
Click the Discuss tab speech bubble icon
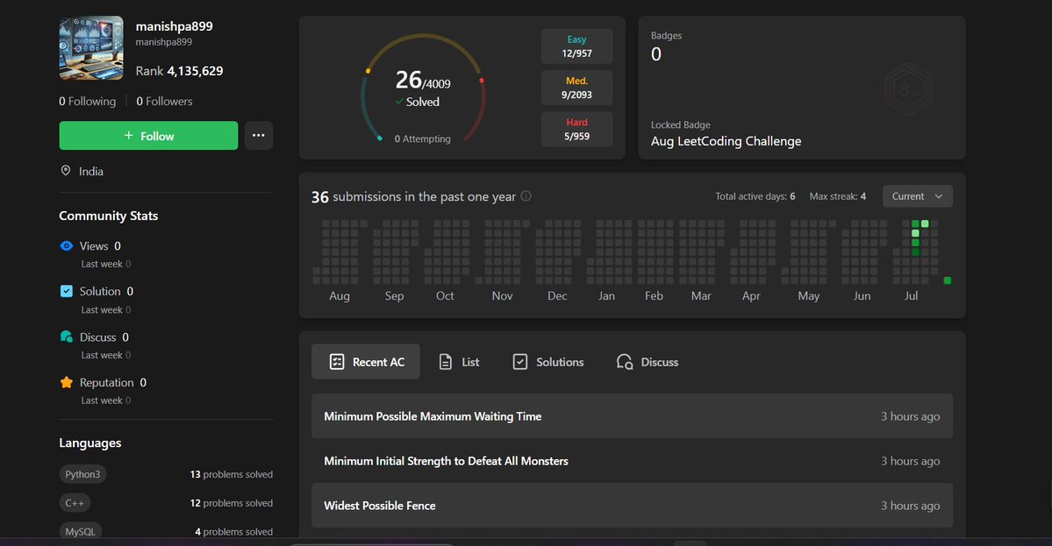point(625,362)
